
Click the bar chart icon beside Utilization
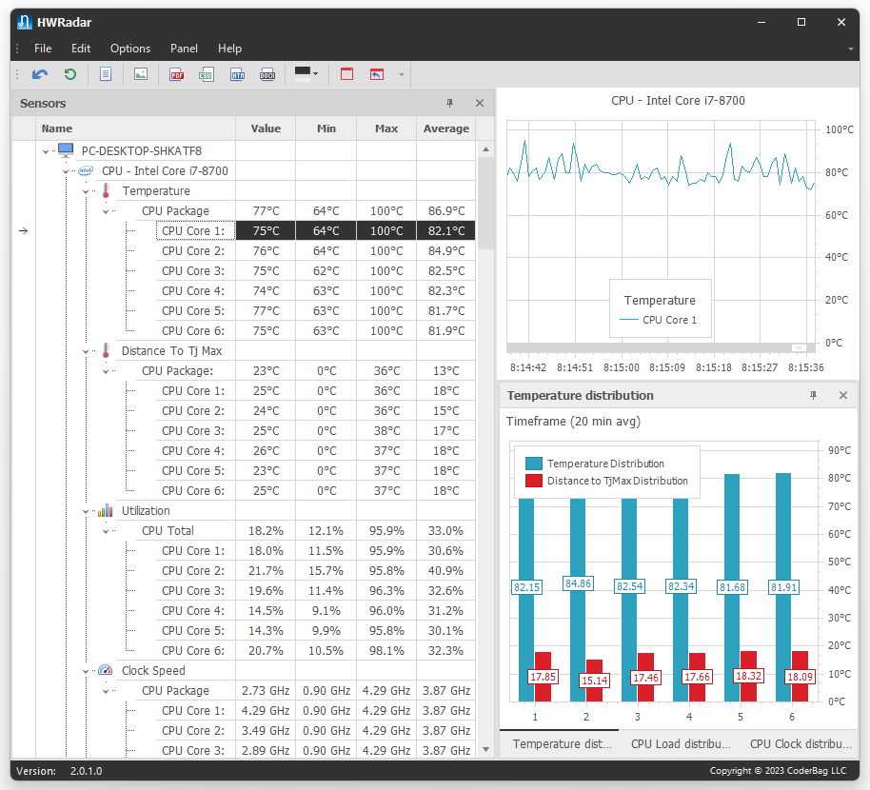(106, 510)
